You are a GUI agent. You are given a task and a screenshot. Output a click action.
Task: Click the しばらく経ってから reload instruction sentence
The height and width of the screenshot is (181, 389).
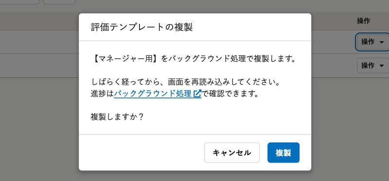pyautogui.click(x=186, y=82)
